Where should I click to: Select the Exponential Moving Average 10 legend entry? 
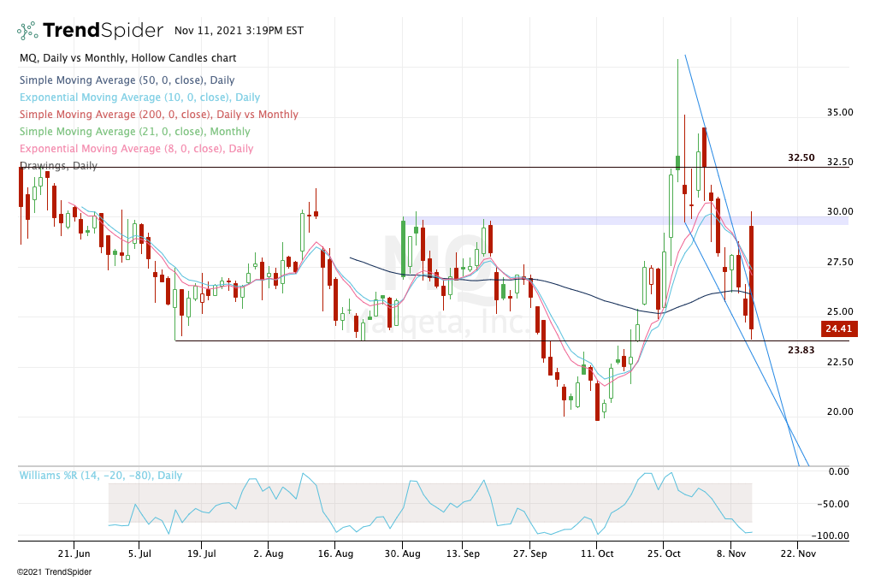[x=139, y=98]
